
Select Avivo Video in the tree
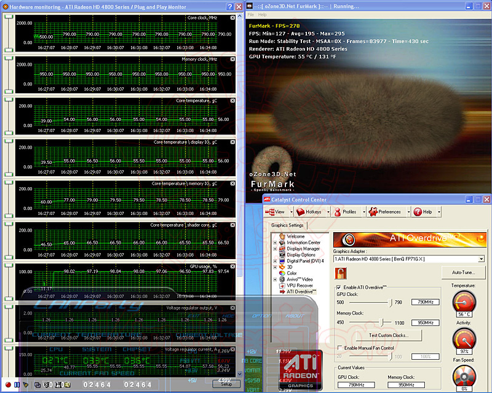(300, 279)
